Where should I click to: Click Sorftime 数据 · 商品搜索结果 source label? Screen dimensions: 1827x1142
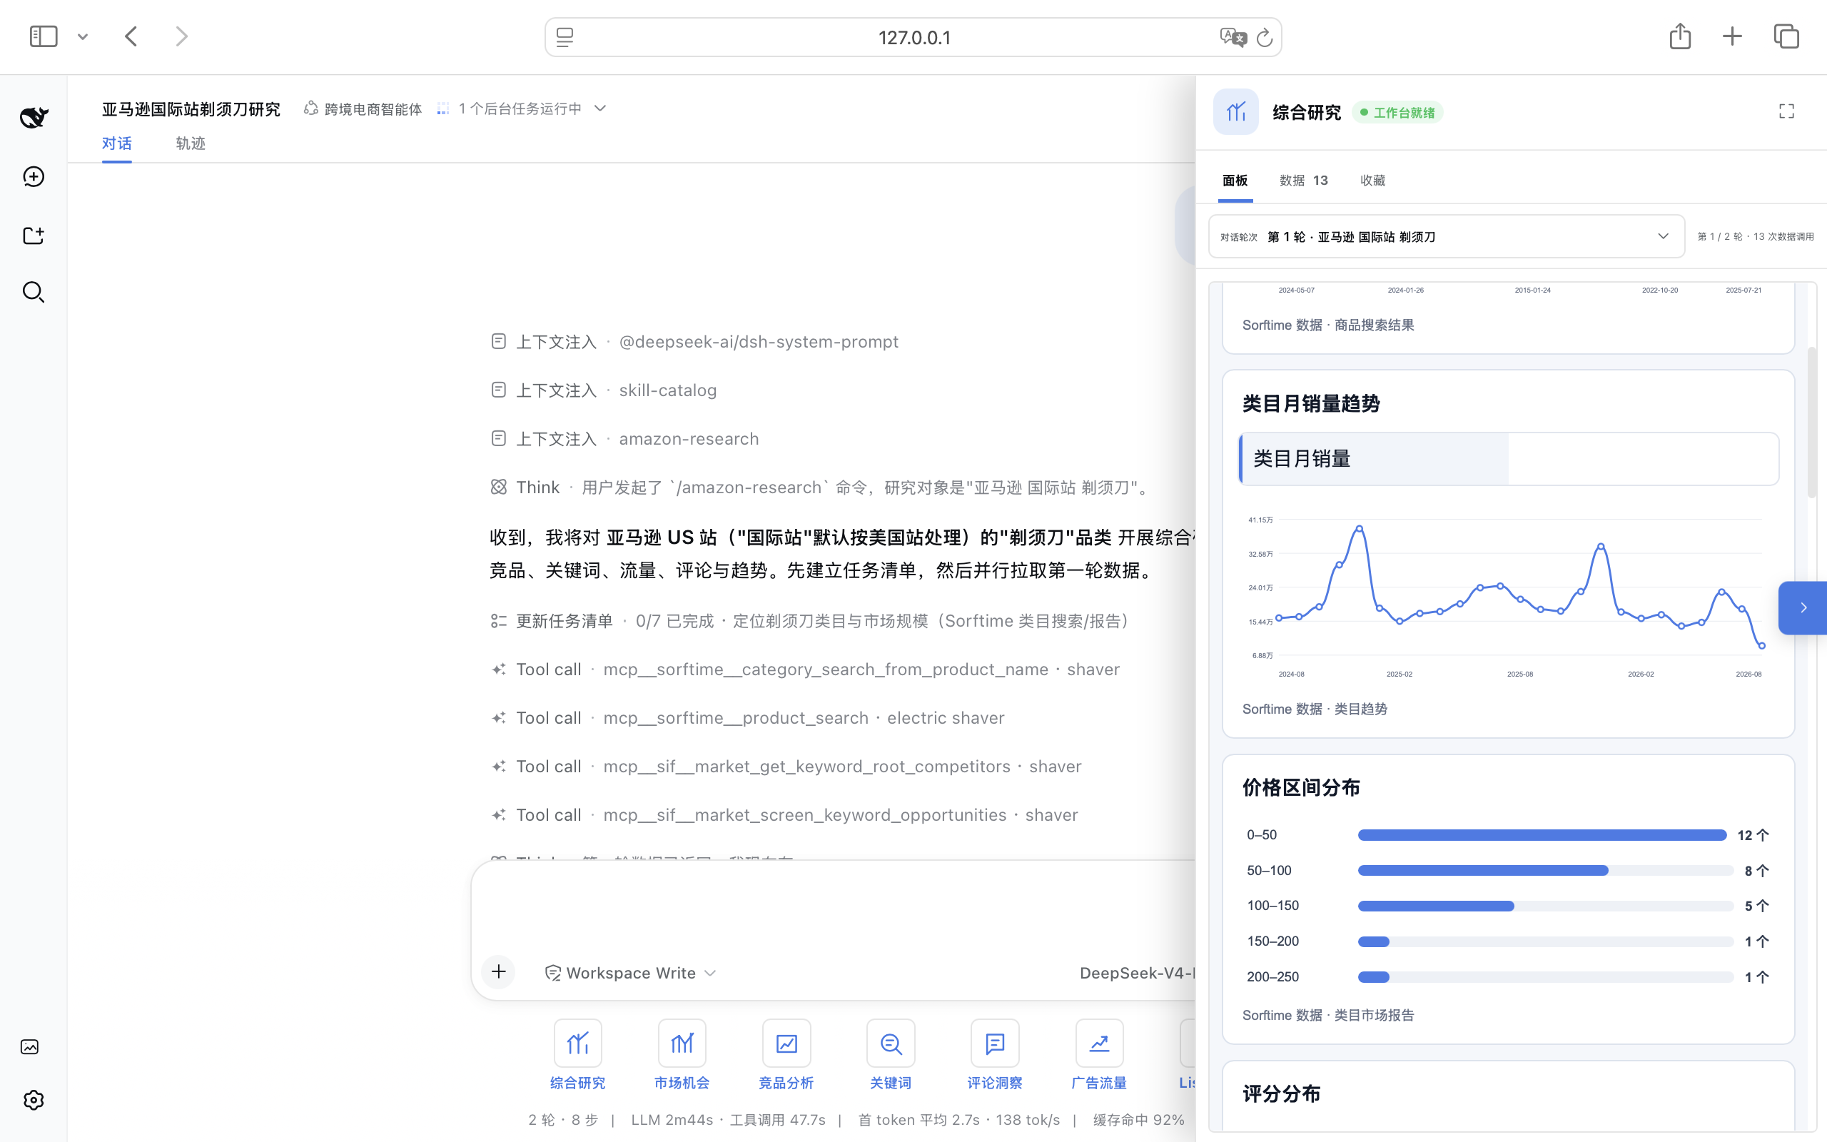1328,325
